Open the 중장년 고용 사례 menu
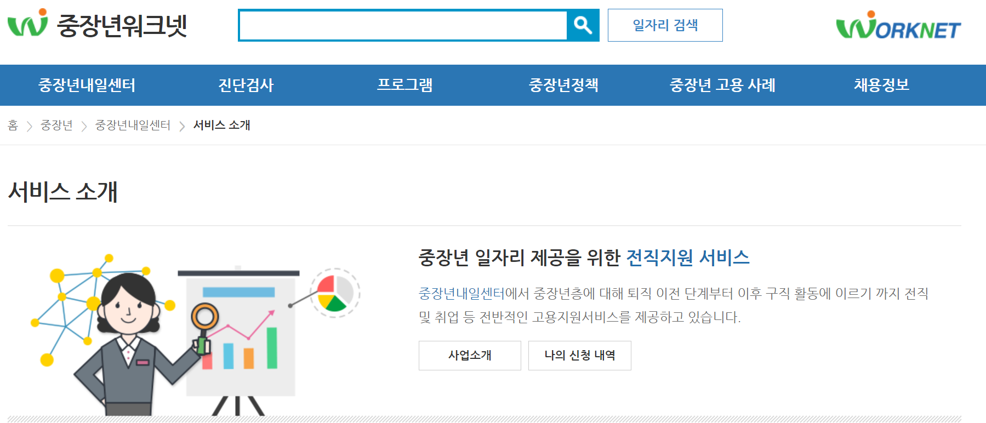986x423 pixels. 722,85
